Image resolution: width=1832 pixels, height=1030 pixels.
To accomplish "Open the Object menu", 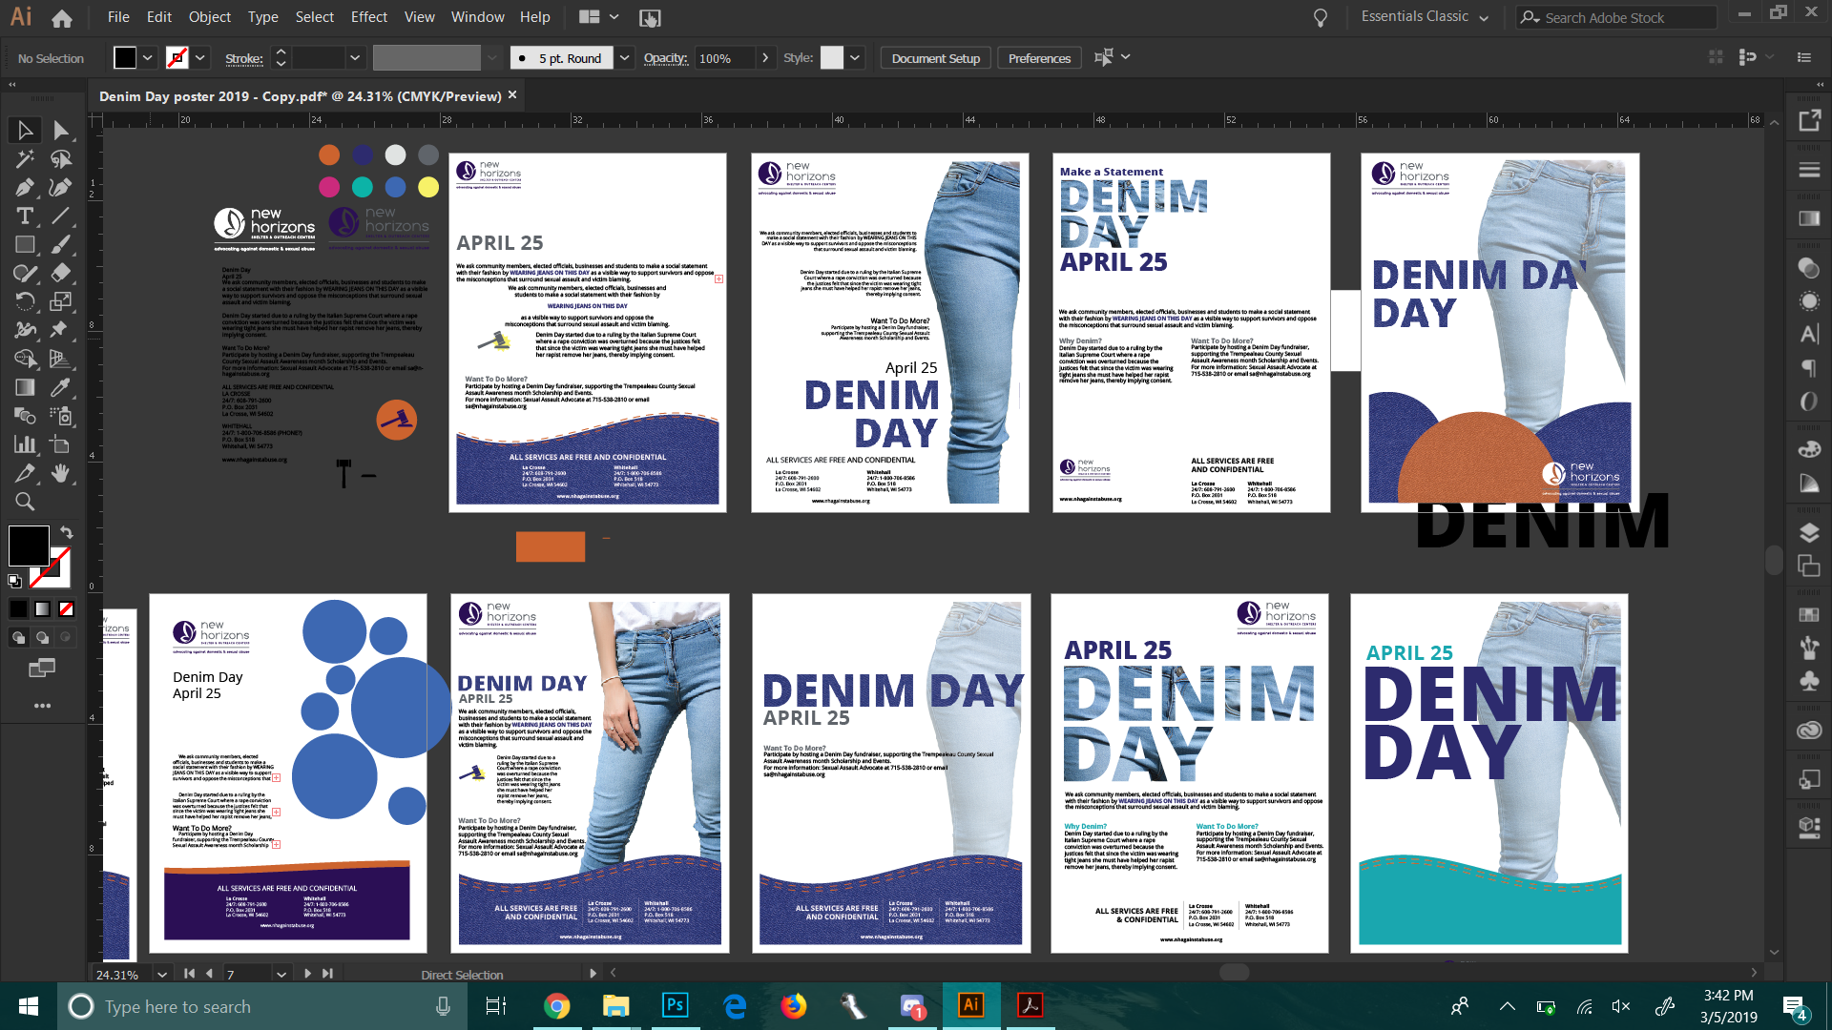I will click(209, 17).
